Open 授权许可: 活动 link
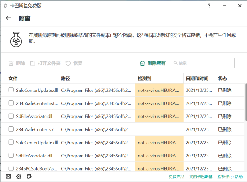Viewport: 247px width, 182px height. [230, 177]
